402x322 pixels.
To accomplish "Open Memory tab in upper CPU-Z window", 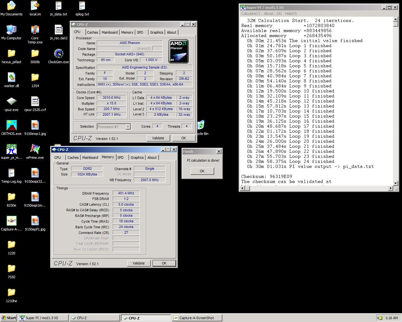I will [127, 32].
